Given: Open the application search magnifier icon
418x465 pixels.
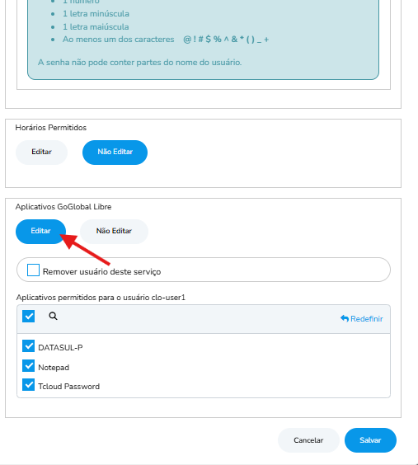Looking at the screenshot, I should coord(53,316).
